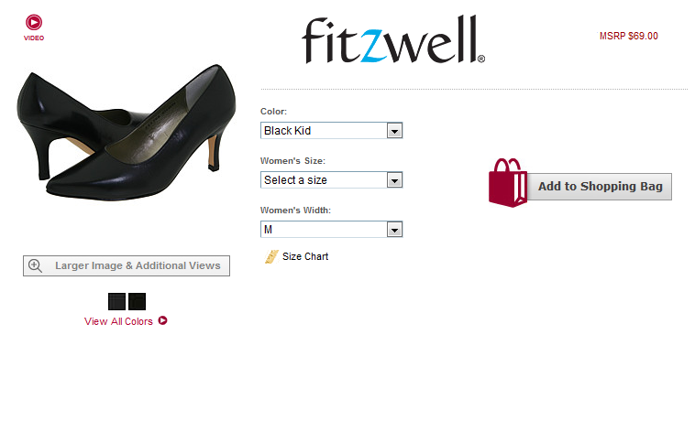Click the Size Chart ruler icon
Viewport: 695px width, 432px height.
click(x=271, y=256)
